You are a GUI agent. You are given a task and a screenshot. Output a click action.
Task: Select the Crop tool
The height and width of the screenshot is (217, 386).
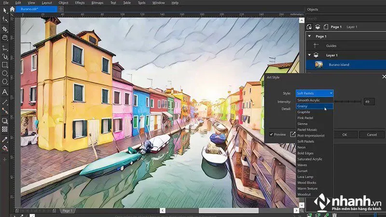point(5,29)
